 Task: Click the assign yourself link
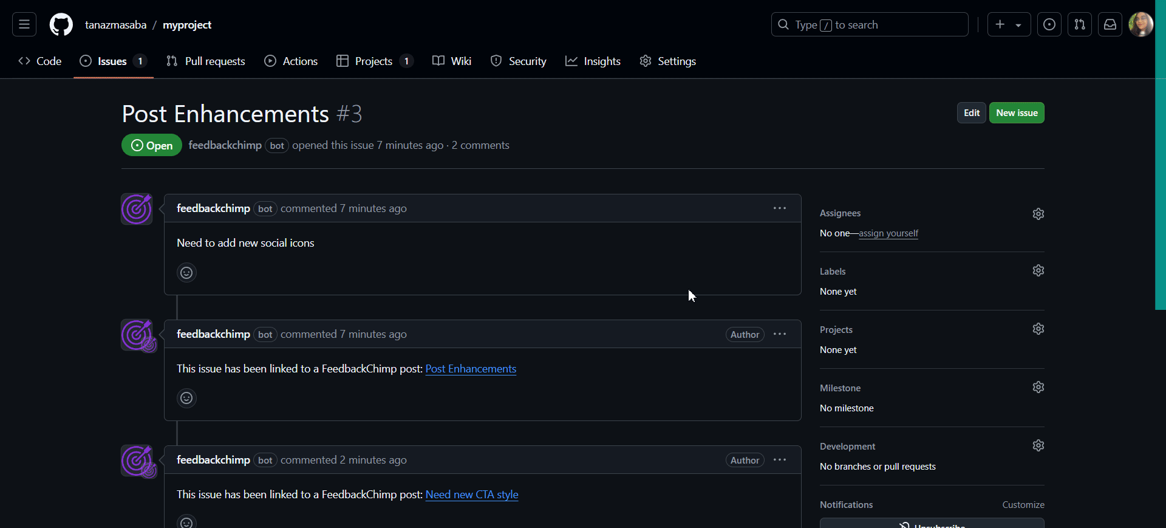[888, 233]
